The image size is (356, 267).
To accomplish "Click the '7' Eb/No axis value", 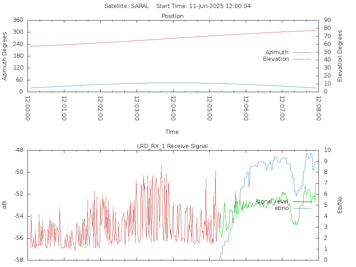I will tap(325, 183).
